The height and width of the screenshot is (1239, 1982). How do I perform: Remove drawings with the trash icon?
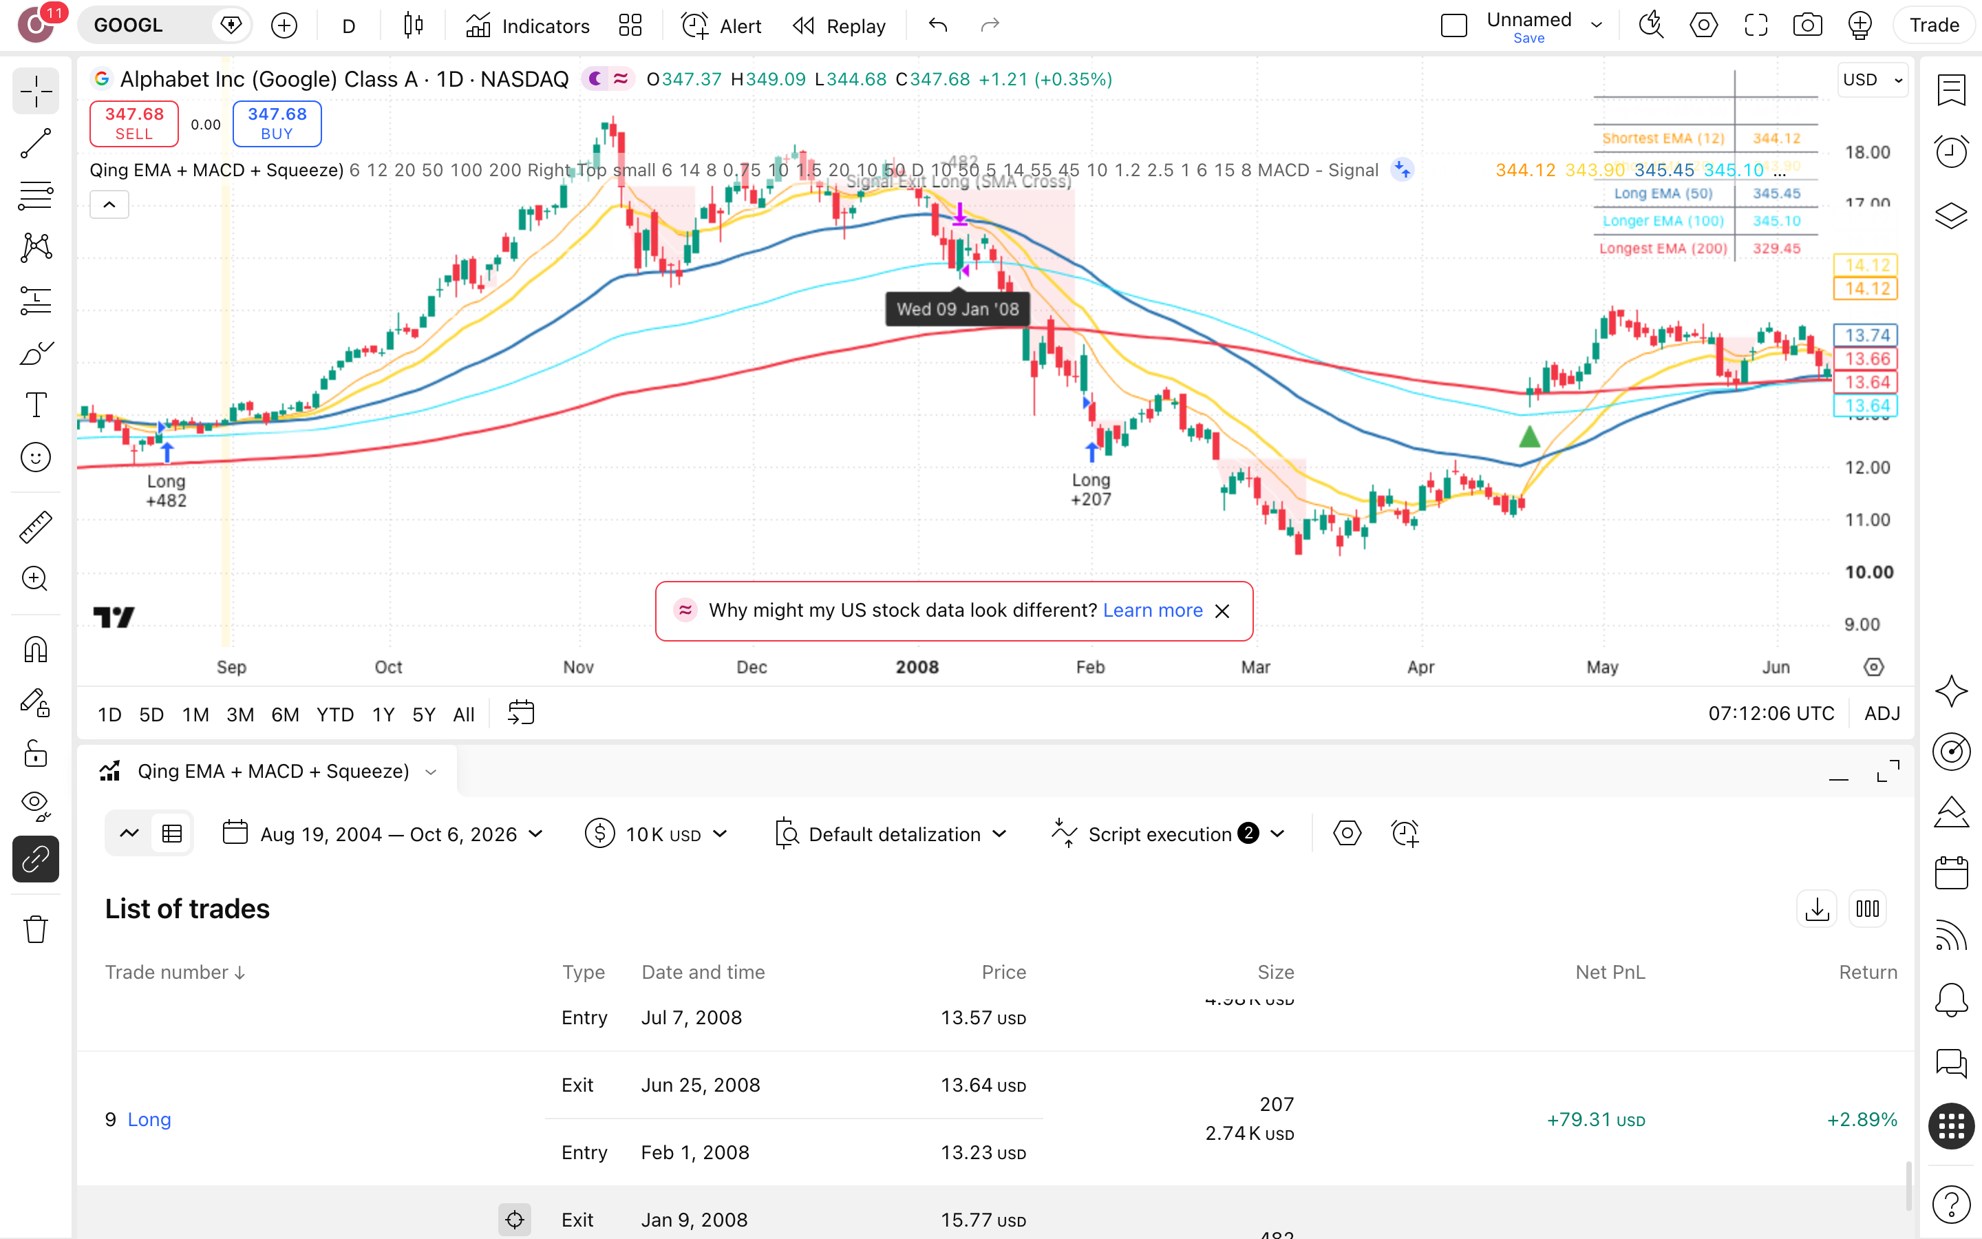(35, 929)
